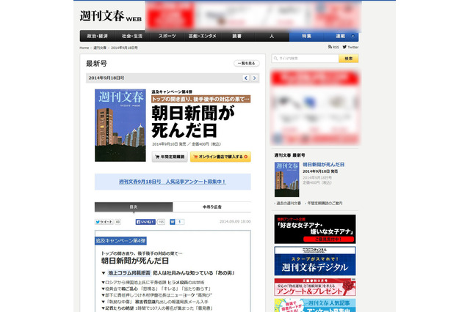The image size is (470, 312).
Task: Go to next issue arrow
Action: tap(255, 78)
